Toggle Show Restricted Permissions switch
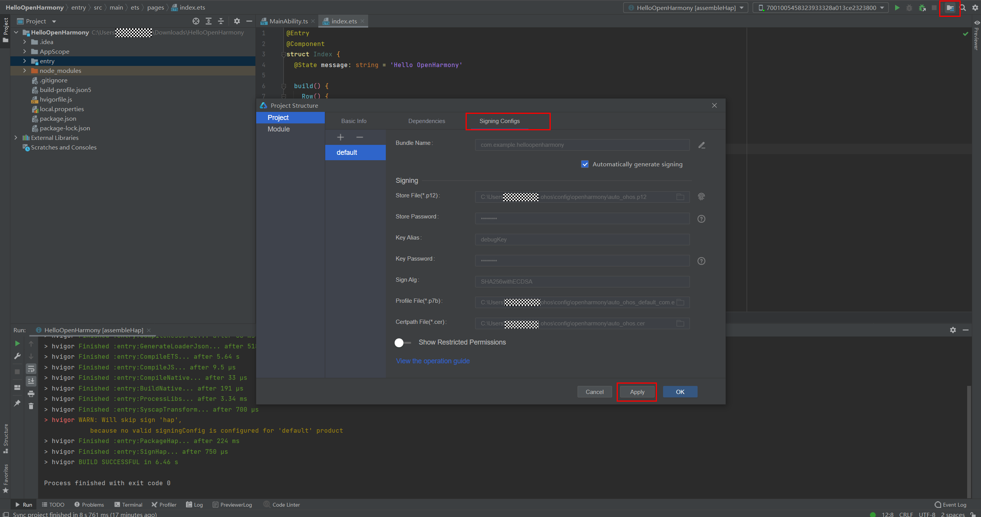This screenshot has height=517, width=981. 403,343
